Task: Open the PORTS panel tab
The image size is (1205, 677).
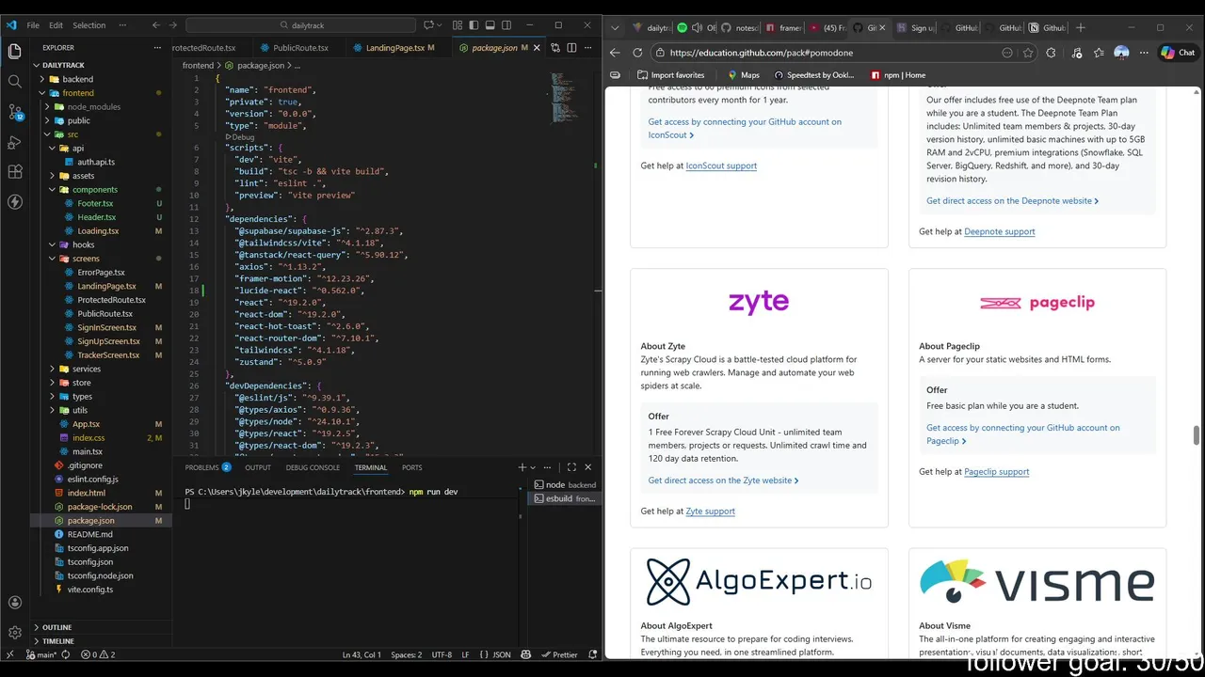Action: point(411,467)
